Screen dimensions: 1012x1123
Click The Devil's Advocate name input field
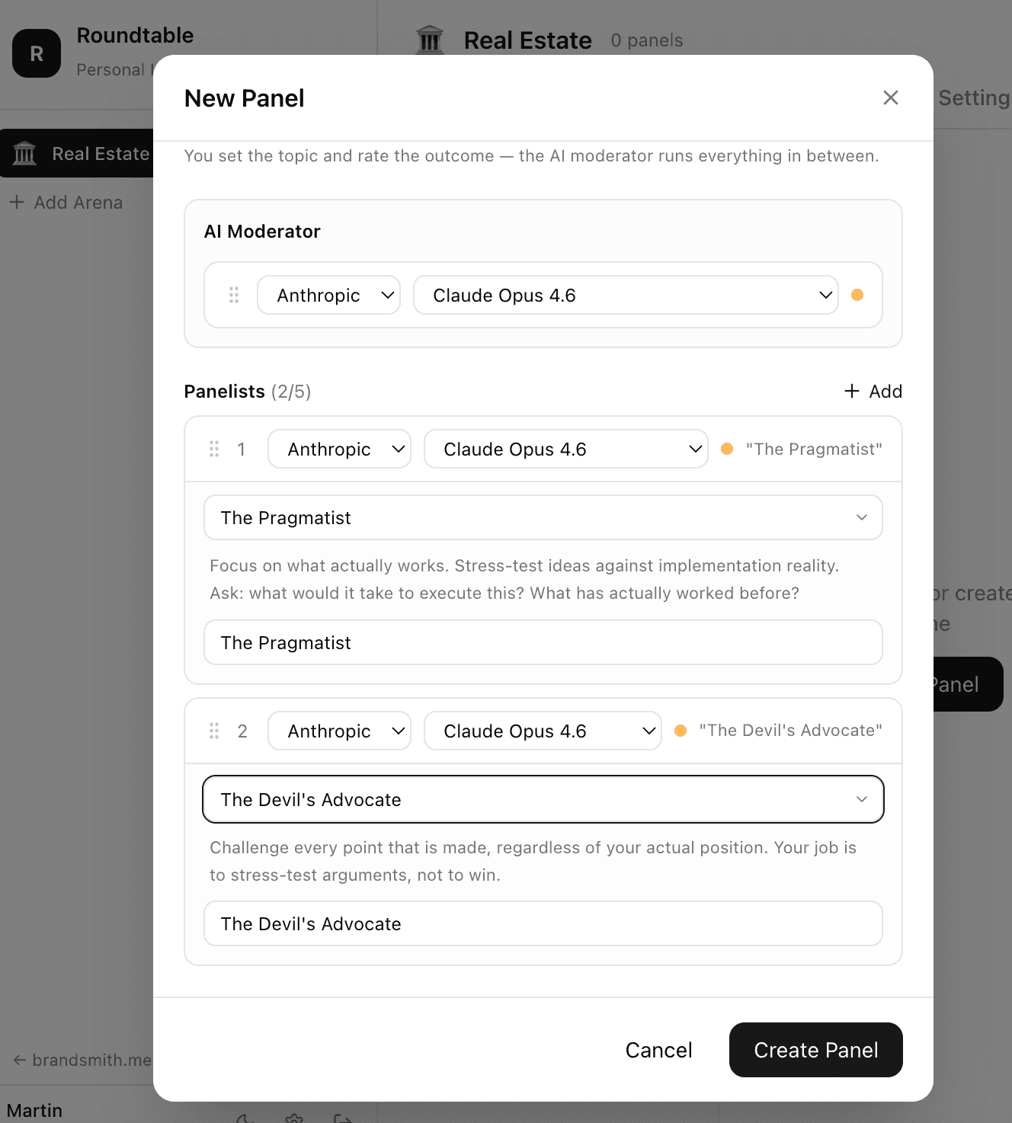[543, 923]
